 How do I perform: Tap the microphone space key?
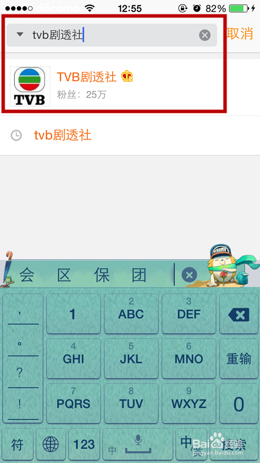click(138, 444)
